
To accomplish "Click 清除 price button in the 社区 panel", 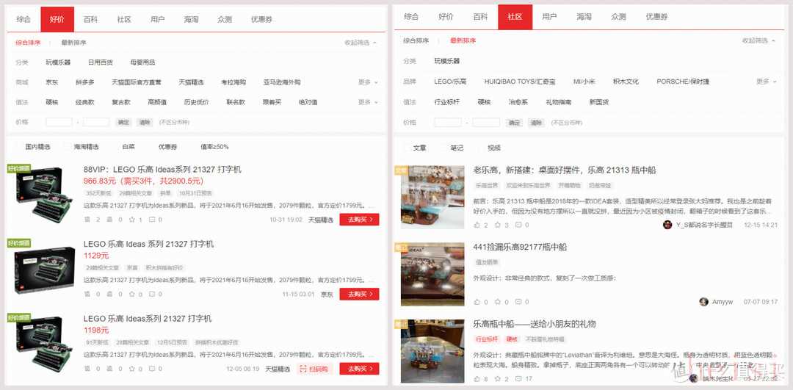I will 535,123.
